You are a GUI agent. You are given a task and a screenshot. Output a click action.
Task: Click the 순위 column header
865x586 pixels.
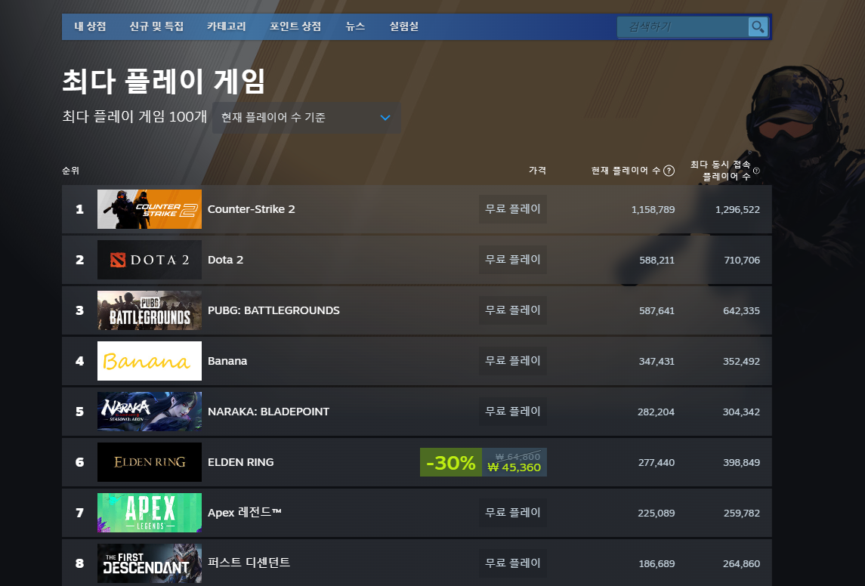click(70, 171)
